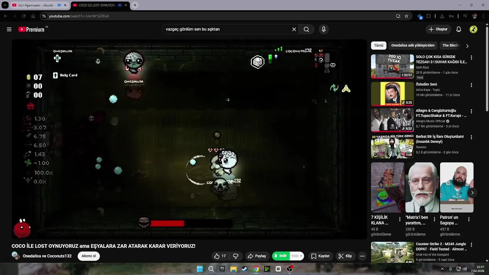Open a new browser tab
Viewport: 489px width, 275px height.
point(135,5)
